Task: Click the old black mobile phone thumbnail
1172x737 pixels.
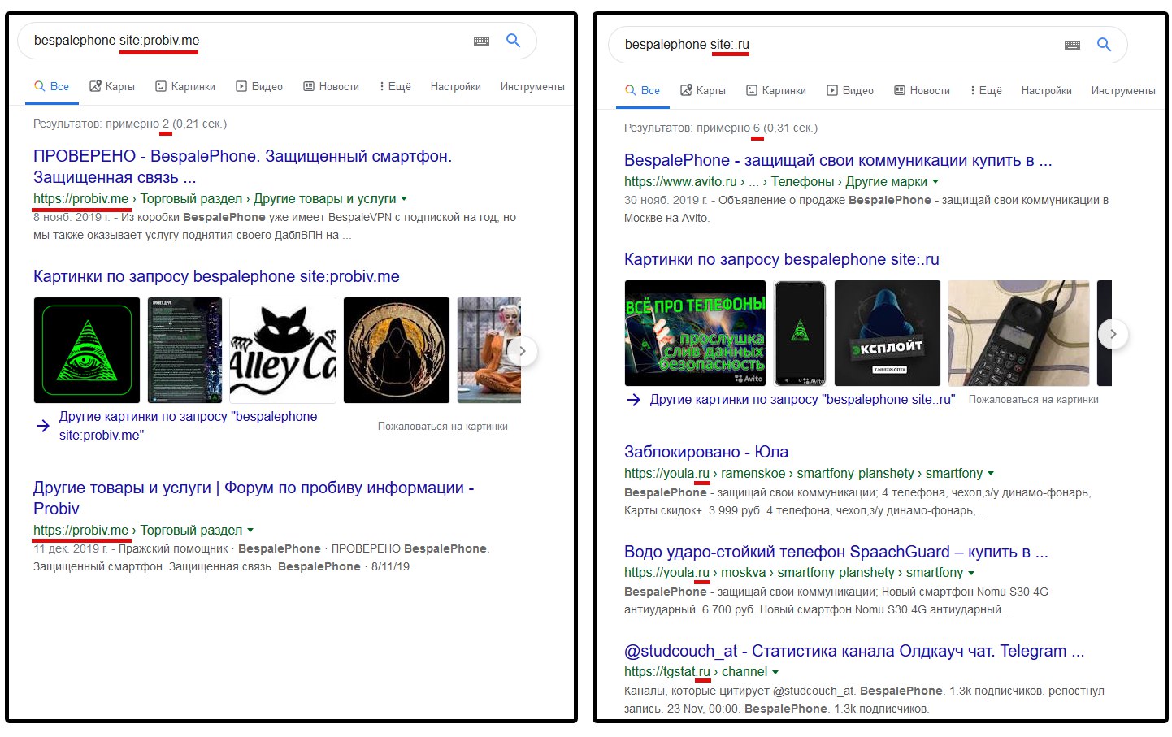Action: [1018, 333]
